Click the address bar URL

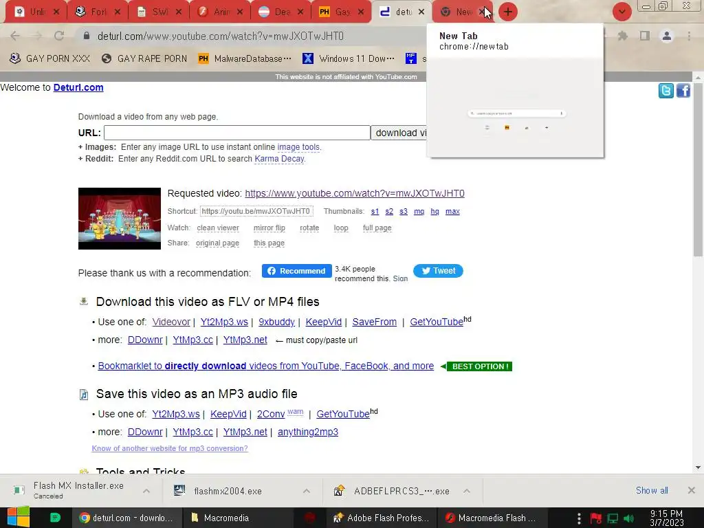pos(221,36)
